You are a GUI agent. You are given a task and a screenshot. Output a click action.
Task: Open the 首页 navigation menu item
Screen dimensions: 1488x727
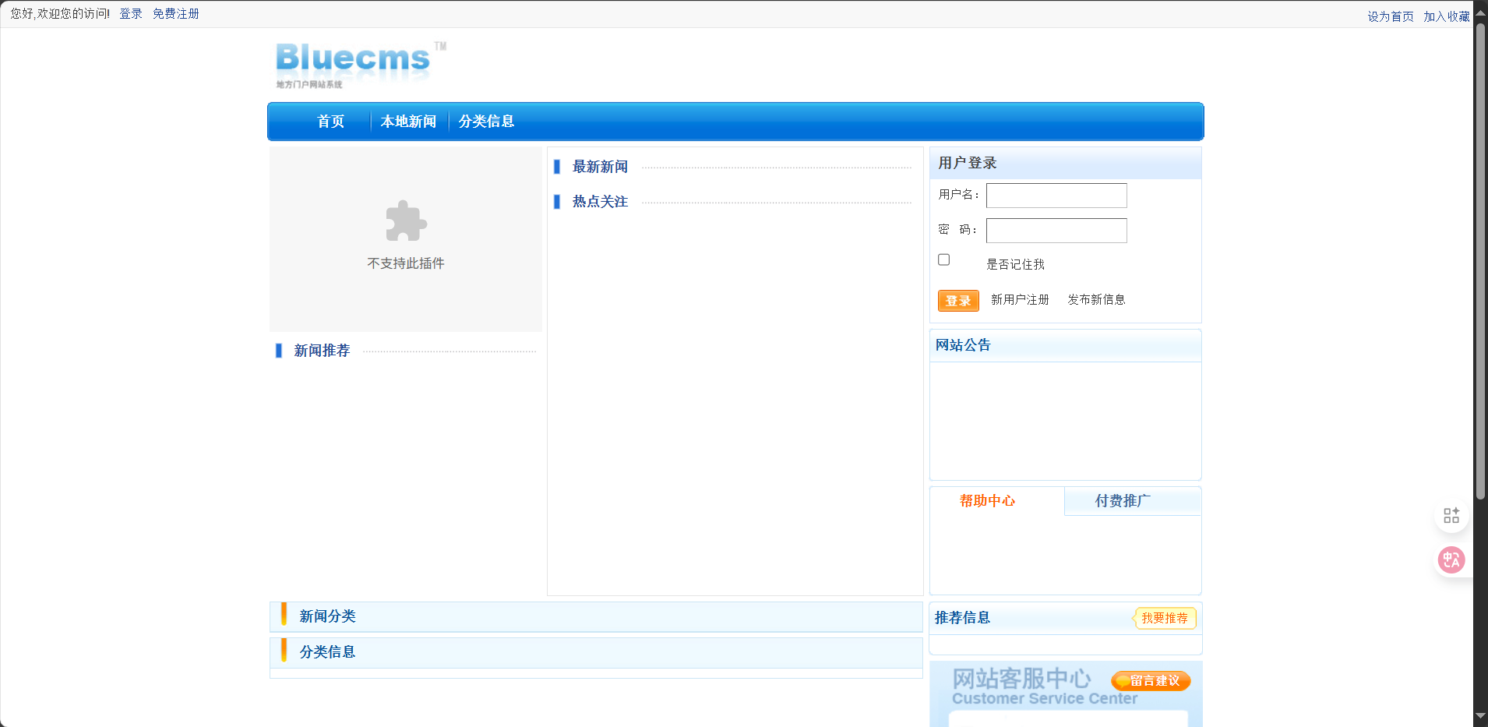[330, 122]
